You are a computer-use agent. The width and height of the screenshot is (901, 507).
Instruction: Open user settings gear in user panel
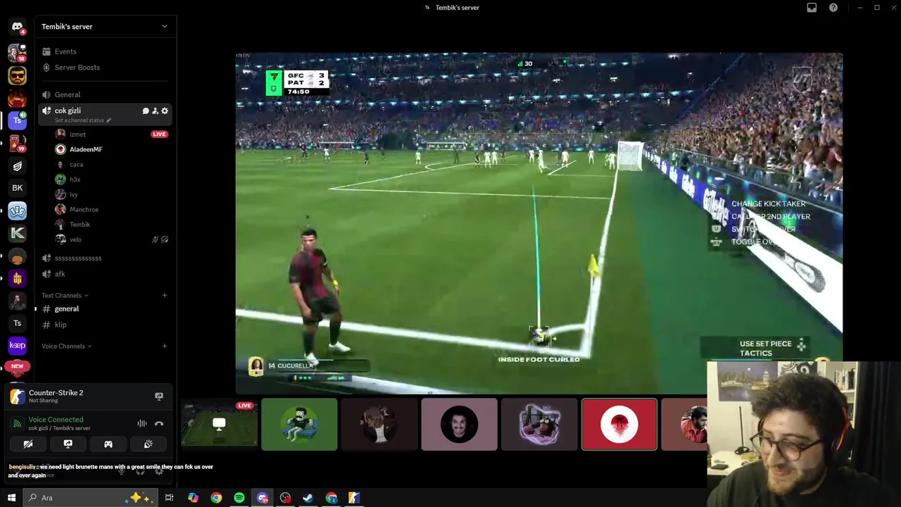click(159, 471)
